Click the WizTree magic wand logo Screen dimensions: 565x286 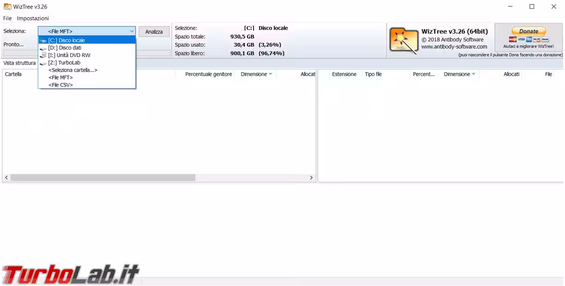pos(404,40)
